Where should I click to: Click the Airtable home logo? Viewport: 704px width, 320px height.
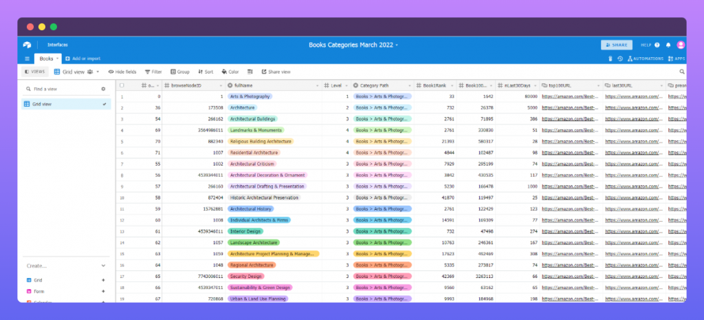27,45
